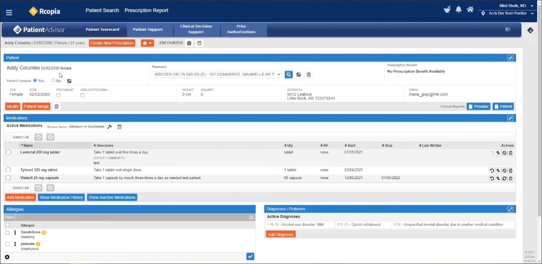Expand the orange star favorites dropdown
Image resolution: width=542 pixels, height=264 pixels.
coord(147,43)
